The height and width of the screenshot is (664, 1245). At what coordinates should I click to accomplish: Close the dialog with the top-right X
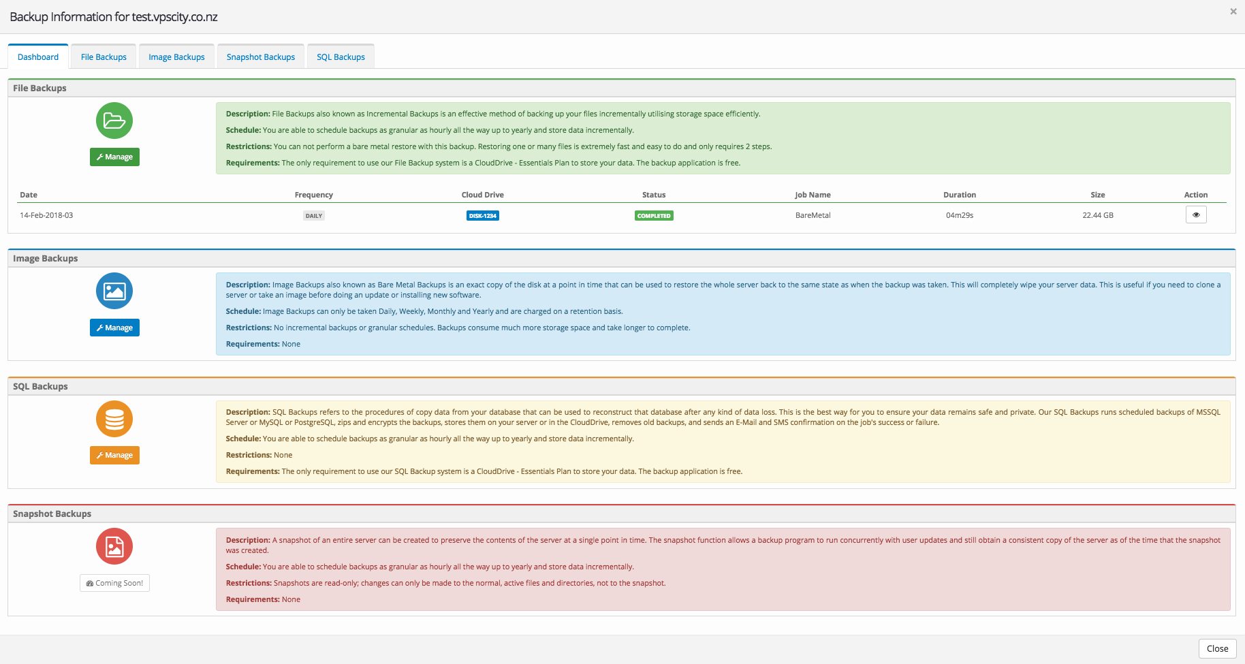(1233, 12)
